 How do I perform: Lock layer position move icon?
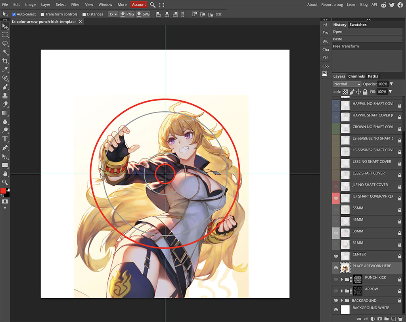[x=358, y=92]
